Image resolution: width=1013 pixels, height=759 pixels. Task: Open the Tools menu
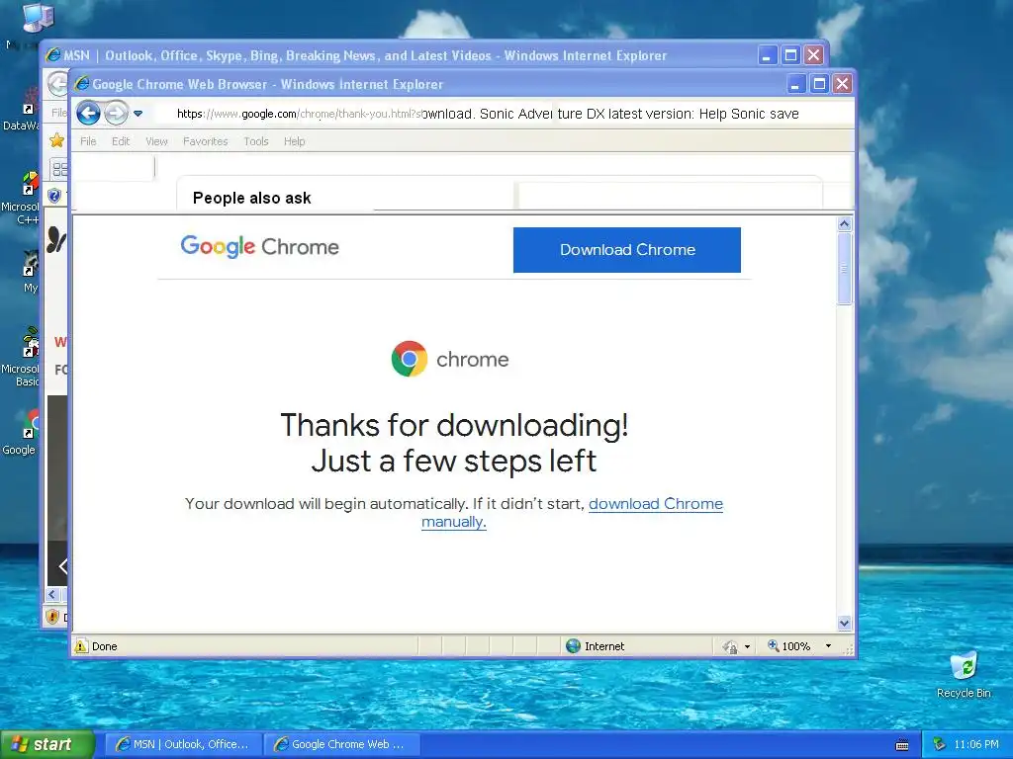coord(256,141)
